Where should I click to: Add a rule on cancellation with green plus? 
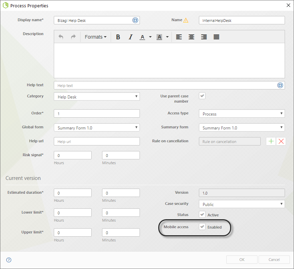(271, 141)
